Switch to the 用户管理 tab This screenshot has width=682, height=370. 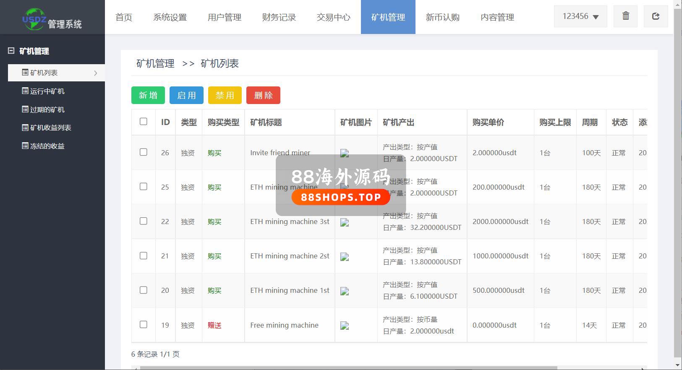pos(225,17)
